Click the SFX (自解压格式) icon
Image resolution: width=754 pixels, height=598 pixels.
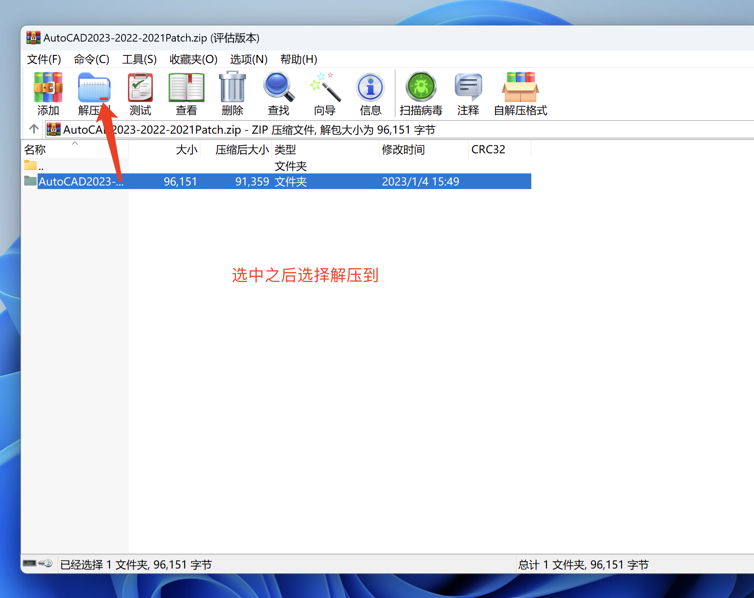[521, 87]
